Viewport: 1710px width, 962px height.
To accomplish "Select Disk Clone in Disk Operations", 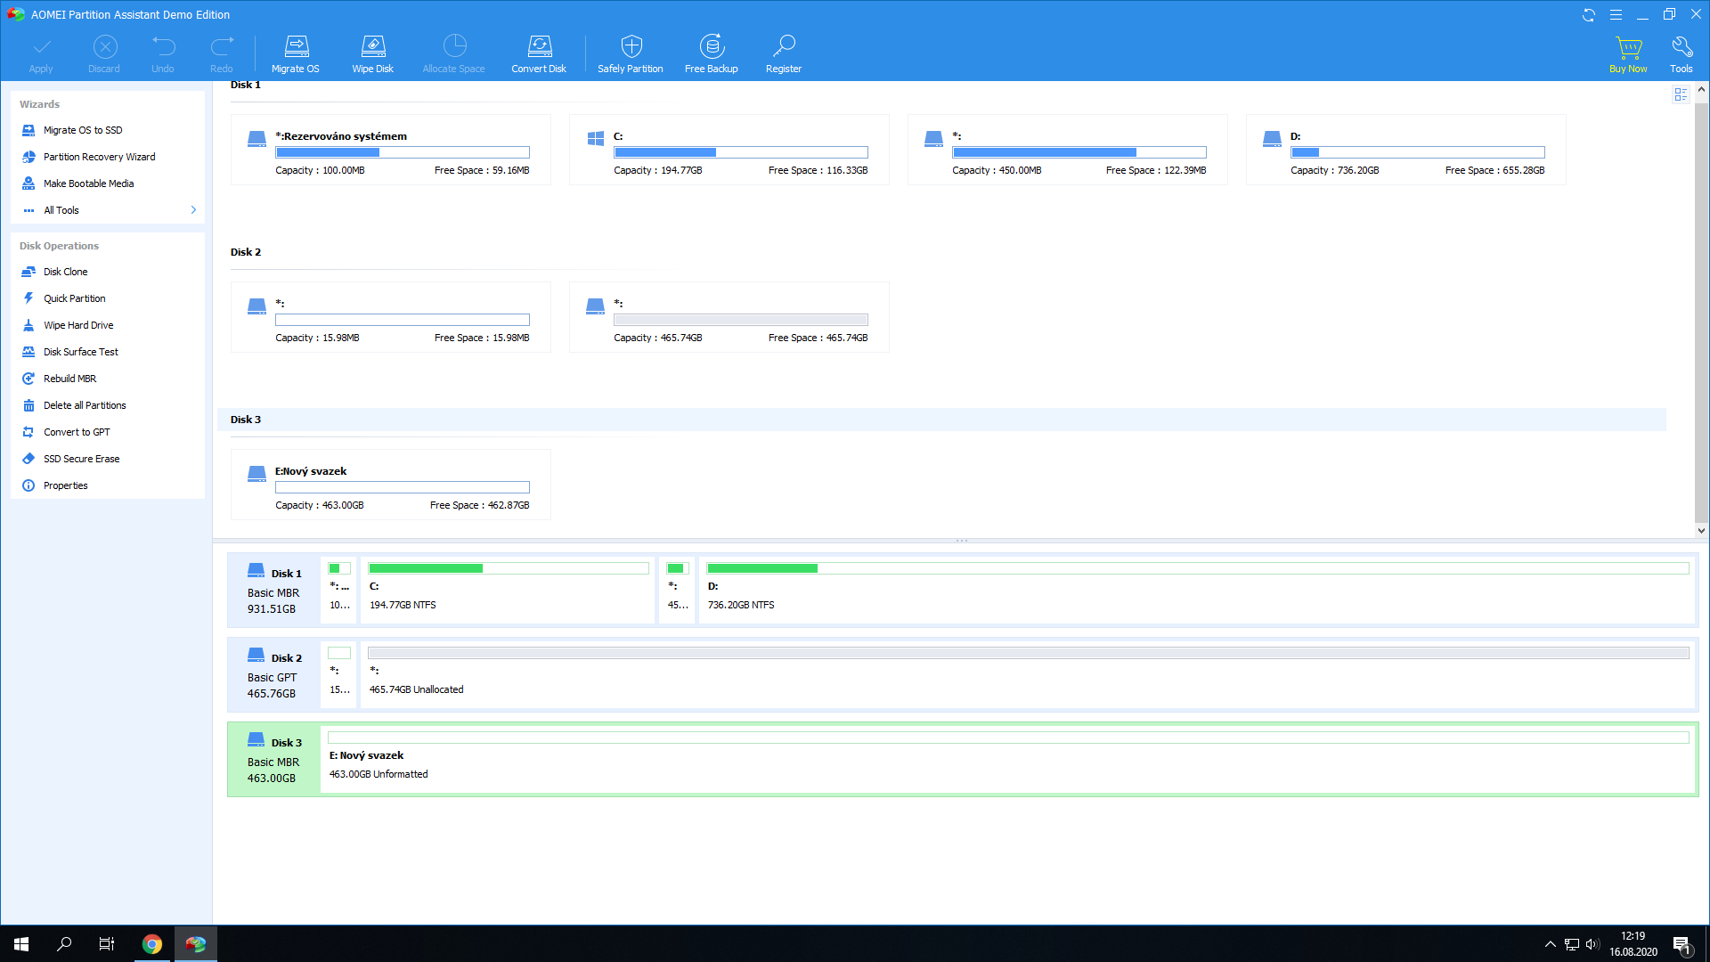I will (x=65, y=272).
